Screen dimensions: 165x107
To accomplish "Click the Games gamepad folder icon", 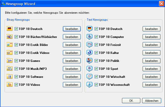I will pos(10,60).
